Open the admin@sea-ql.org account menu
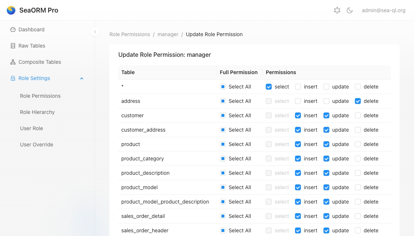Screen dimensions: 414x236 (x=383, y=10)
